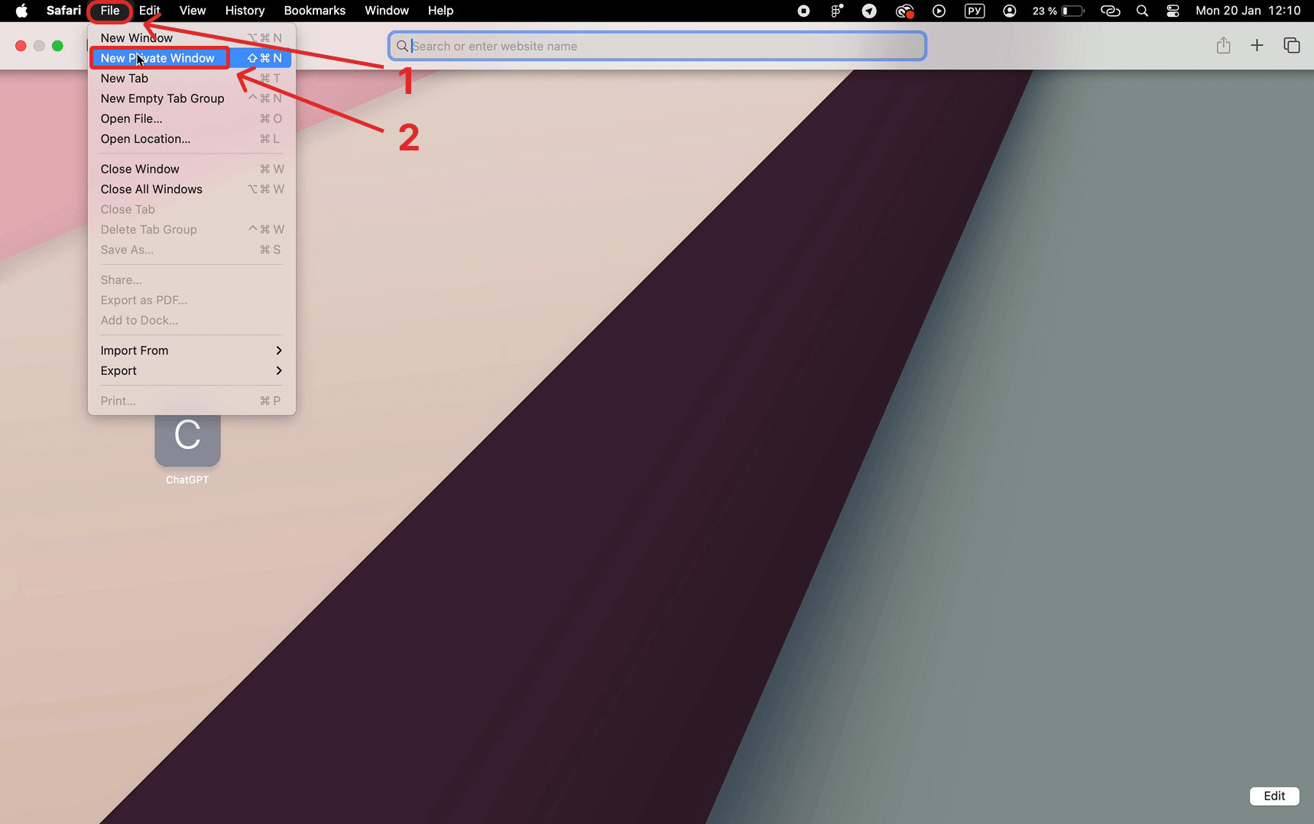
Task: Click the address search field
Action: point(657,46)
